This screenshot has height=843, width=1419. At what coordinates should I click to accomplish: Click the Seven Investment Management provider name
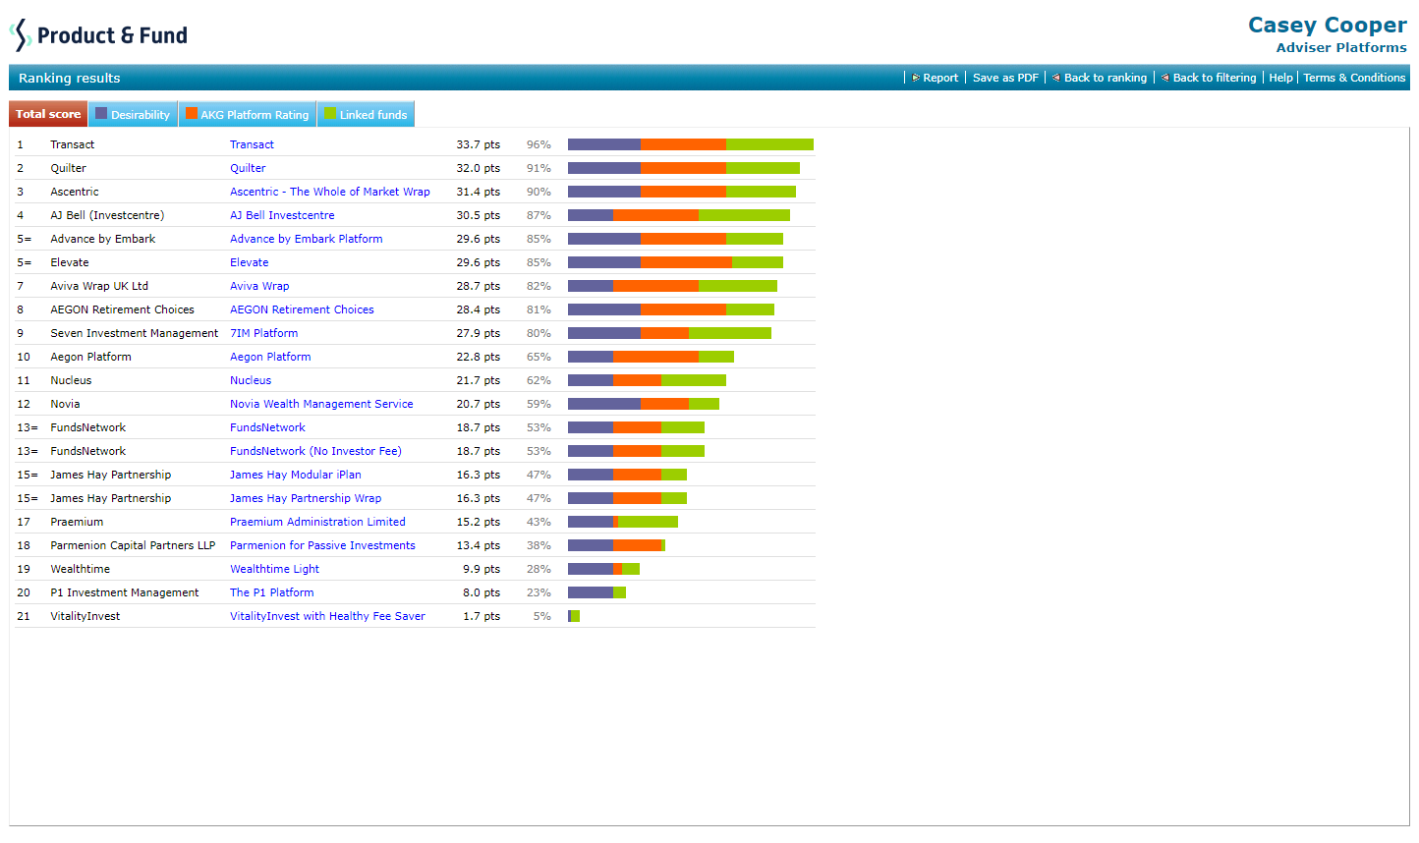[135, 333]
